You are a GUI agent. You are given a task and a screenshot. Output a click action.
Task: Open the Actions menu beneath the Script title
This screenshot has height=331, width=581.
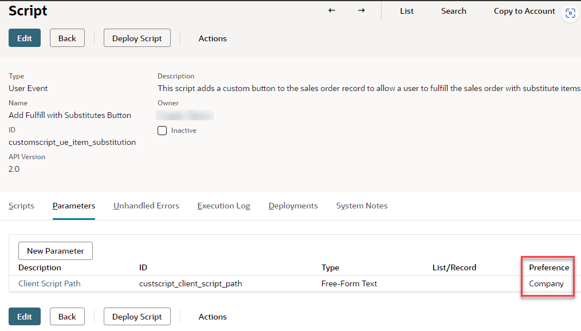(x=213, y=38)
